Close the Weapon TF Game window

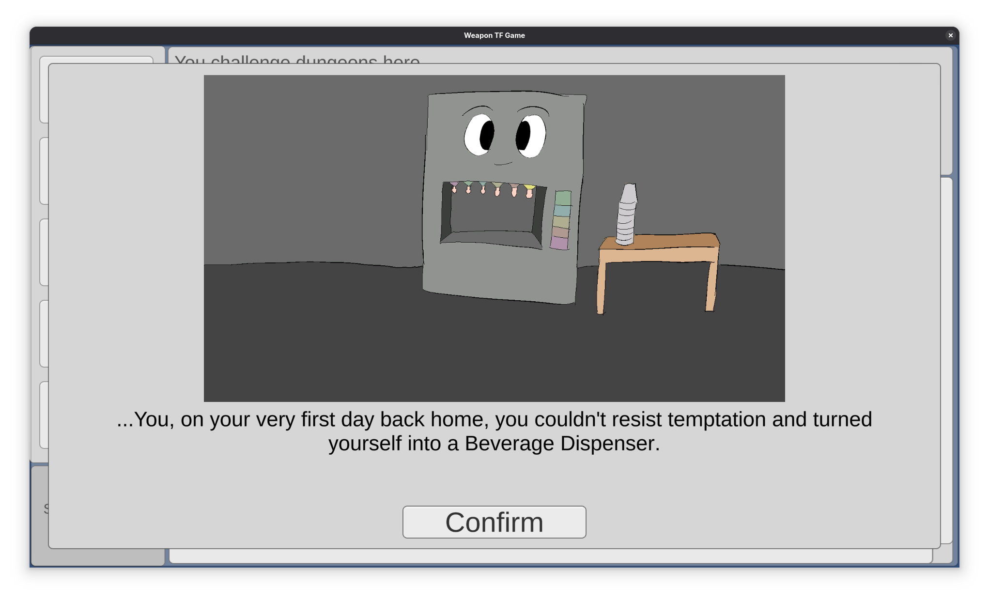click(950, 35)
